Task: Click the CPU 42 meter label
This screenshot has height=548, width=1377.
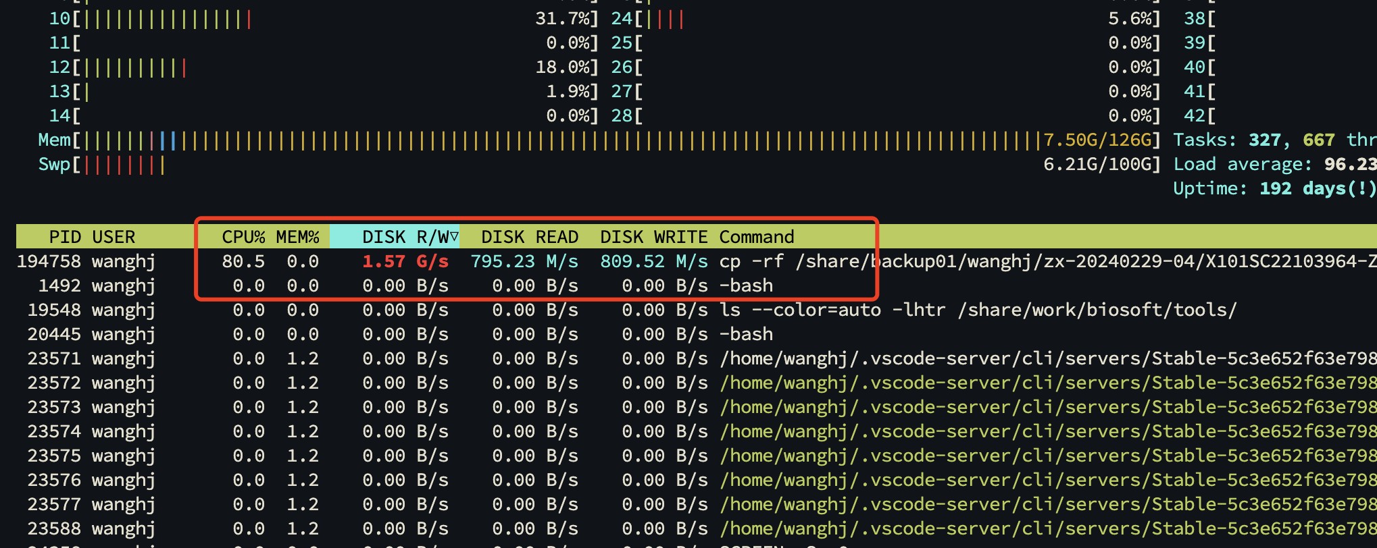Action: [1195, 115]
